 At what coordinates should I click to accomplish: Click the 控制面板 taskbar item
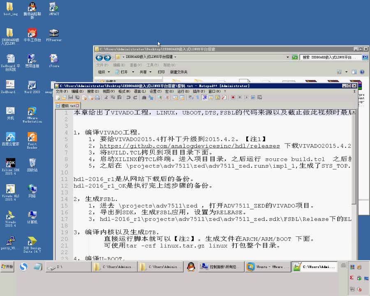221,267
